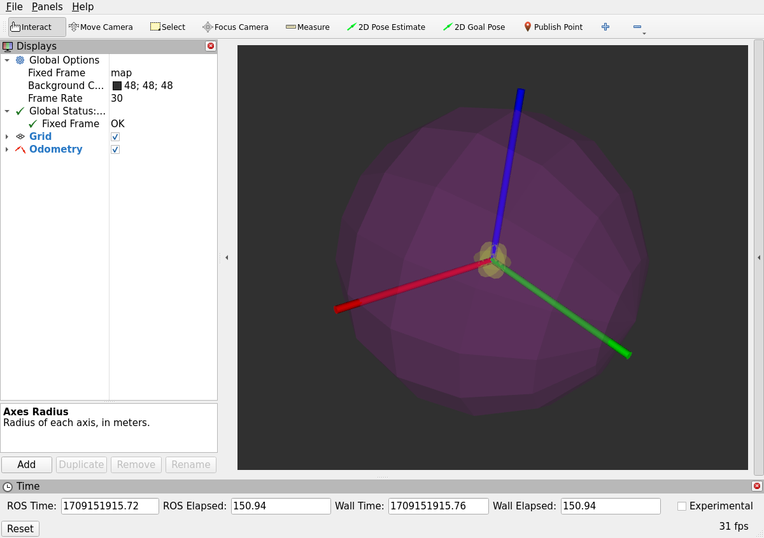Click the Duplicate button
764x538 pixels.
coord(81,464)
